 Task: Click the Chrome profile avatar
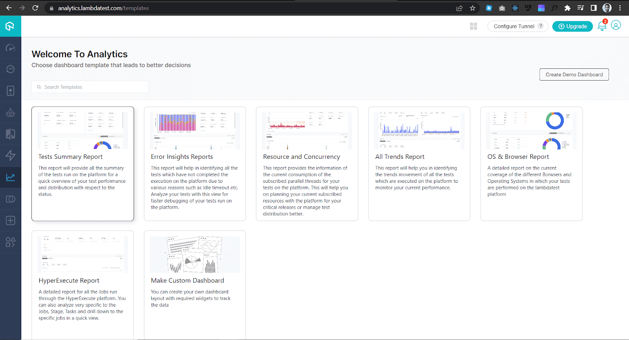point(607,8)
